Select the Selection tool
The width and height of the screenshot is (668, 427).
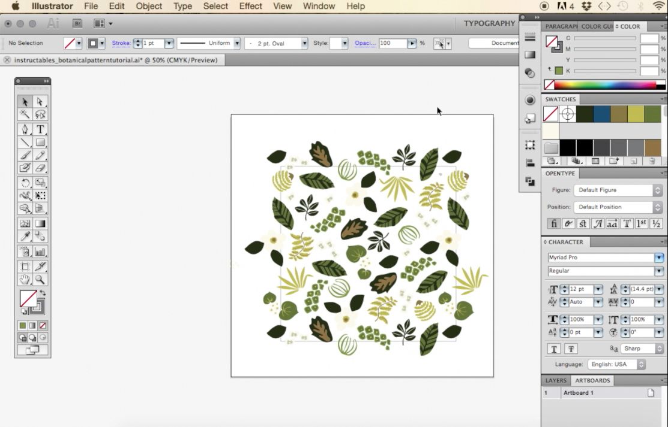point(25,102)
